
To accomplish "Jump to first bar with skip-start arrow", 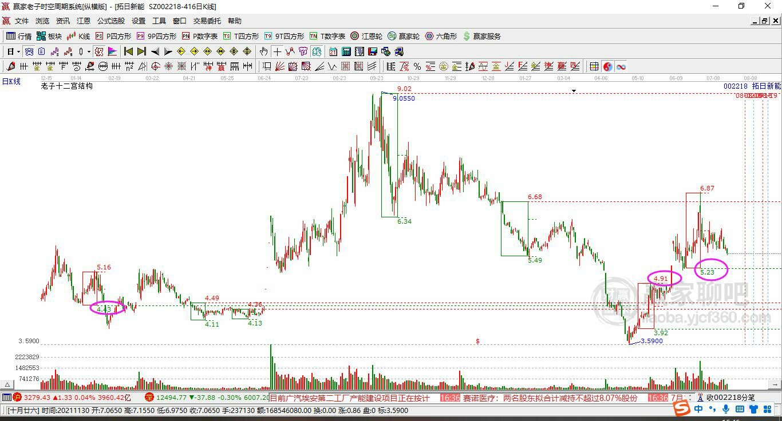I will pyautogui.click(x=128, y=51).
